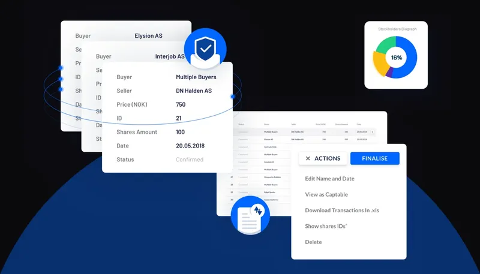
Task: Expand the dropdown arrow on first table row
Action: (373, 132)
